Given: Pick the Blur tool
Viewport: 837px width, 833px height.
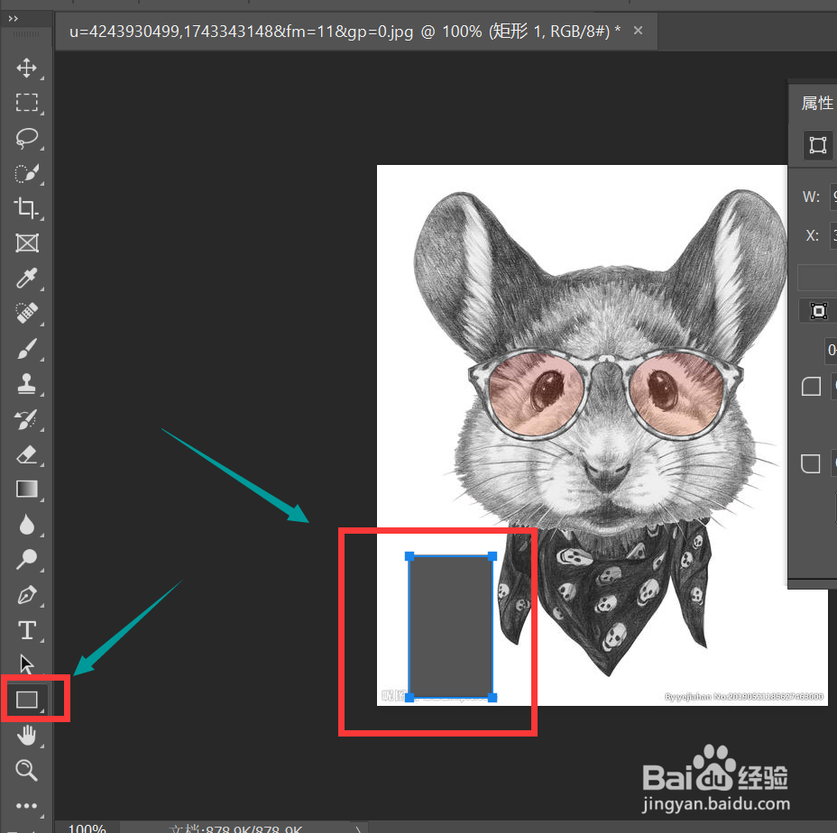Looking at the screenshot, I should (26, 524).
